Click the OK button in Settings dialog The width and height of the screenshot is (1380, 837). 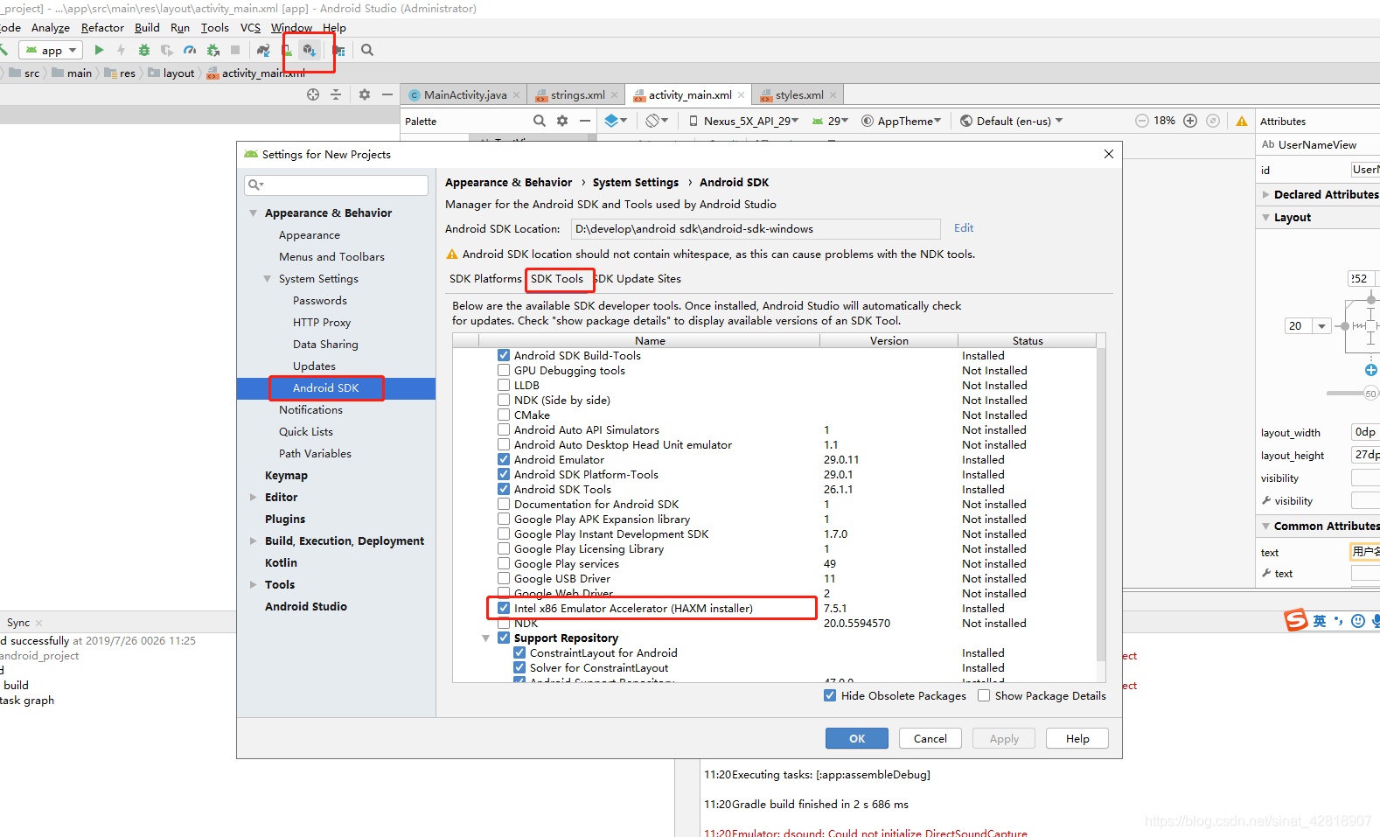[857, 738]
